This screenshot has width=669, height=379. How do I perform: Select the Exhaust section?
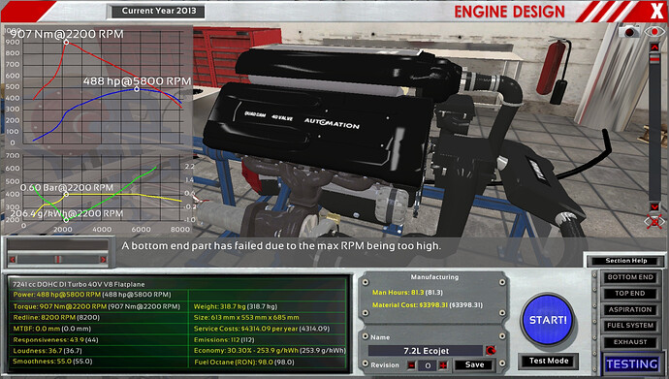630,342
